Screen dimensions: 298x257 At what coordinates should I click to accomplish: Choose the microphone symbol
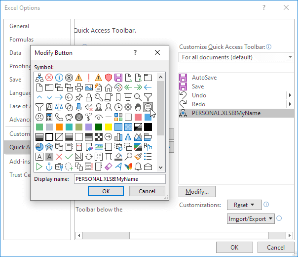tap(79, 107)
